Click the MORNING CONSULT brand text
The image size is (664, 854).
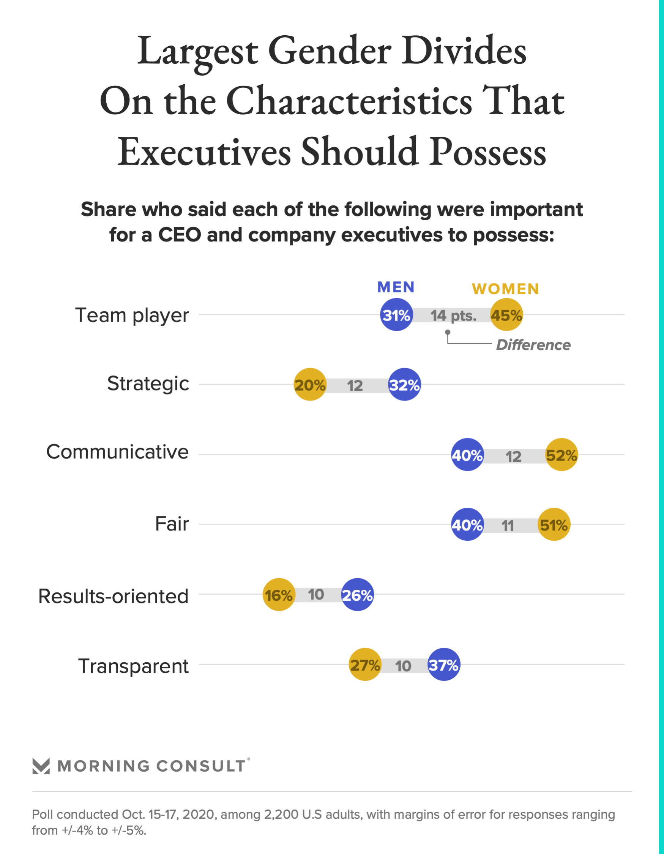pyautogui.click(x=152, y=766)
